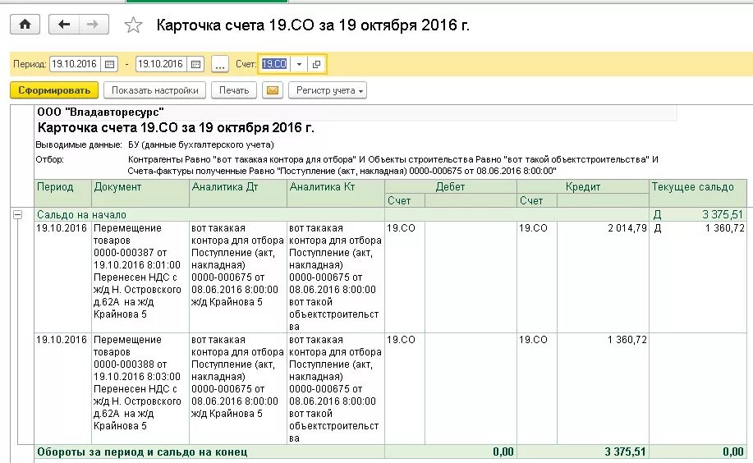Viewport: 753px width, 463px height.
Task: Open the account 19.СО form icon
Action: 316,64
